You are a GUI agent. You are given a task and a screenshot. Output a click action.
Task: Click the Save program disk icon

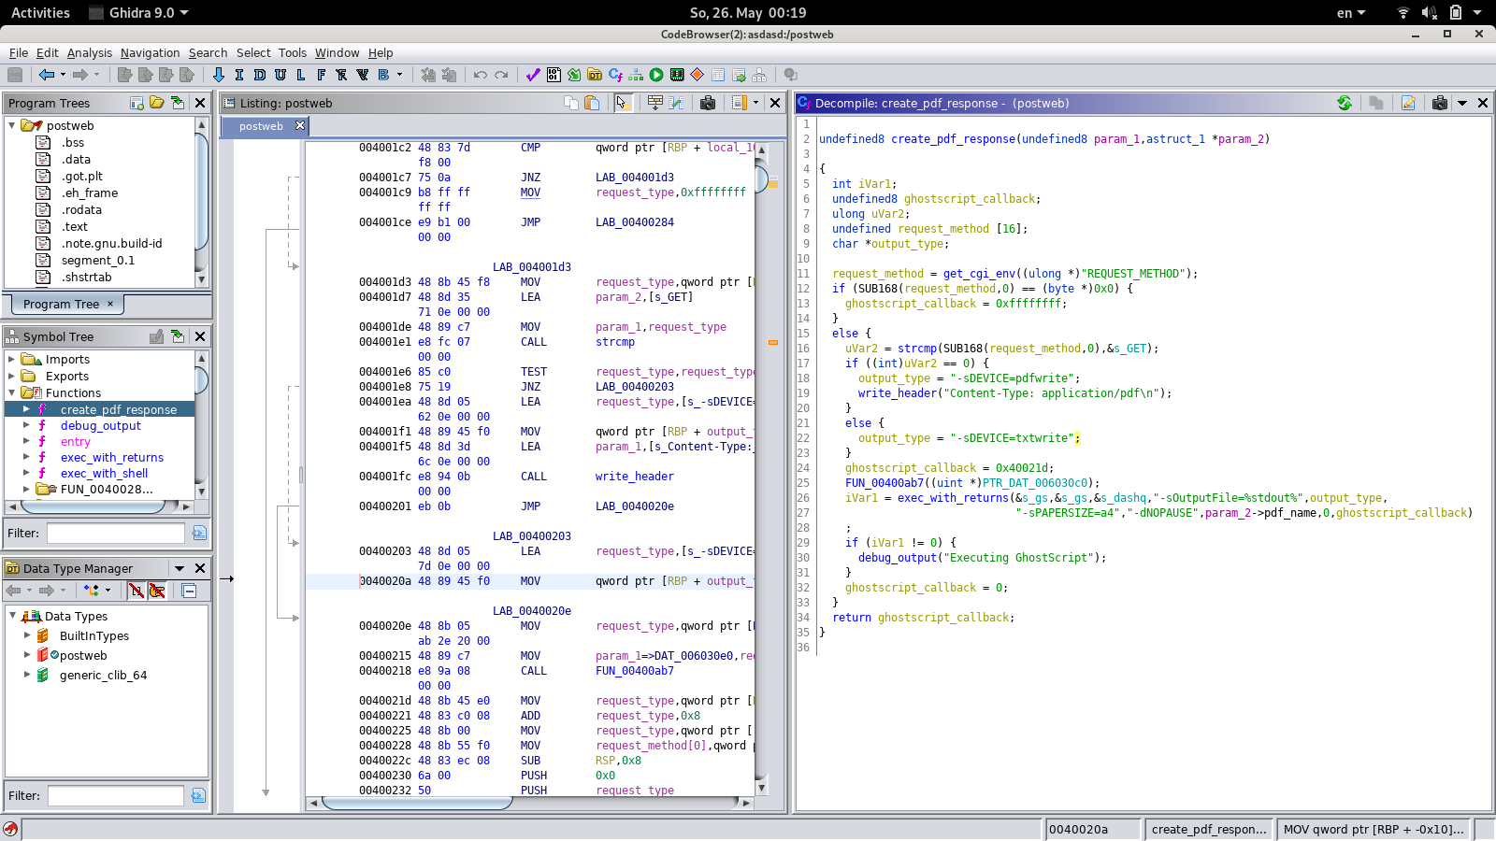click(15, 75)
